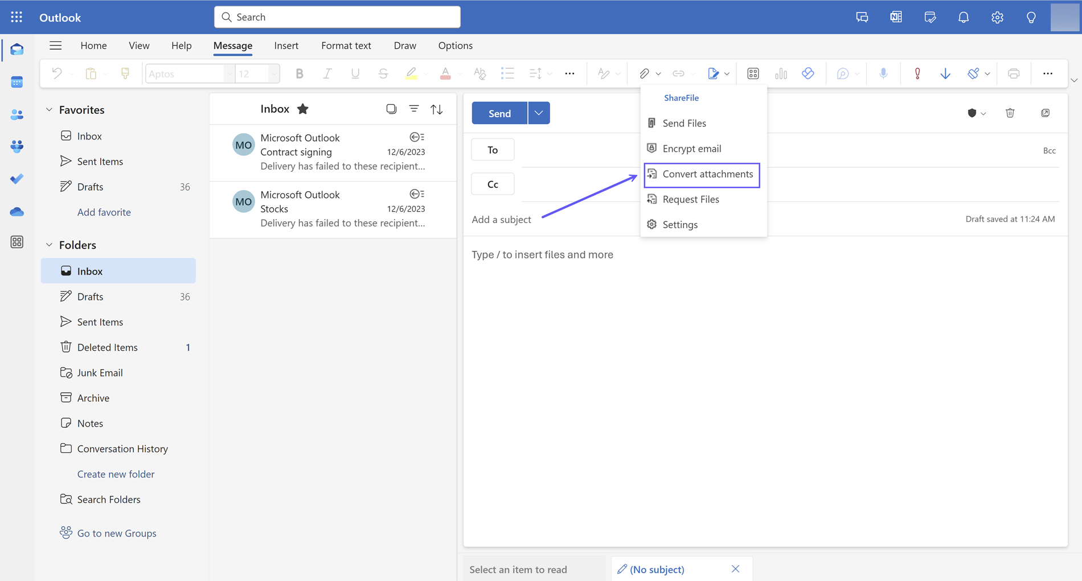1082x581 pixels.
Task: Click the top Search box
Action: pos(337,17)
